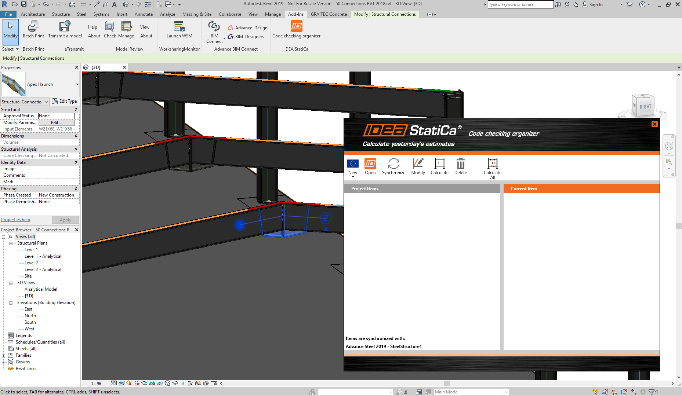
Task: Open the Apex Haunch type selector dropdown
Action: point(77,84)
